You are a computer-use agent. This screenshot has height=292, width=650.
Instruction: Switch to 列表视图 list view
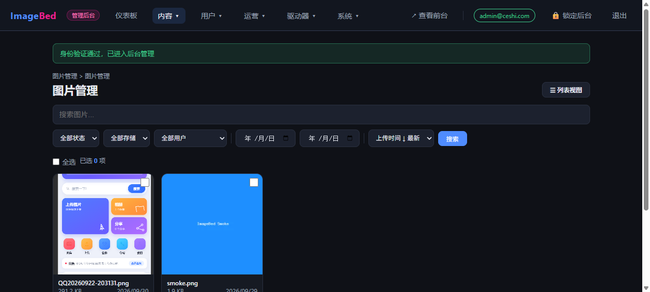pyautogui.click(x=566, y=90)
